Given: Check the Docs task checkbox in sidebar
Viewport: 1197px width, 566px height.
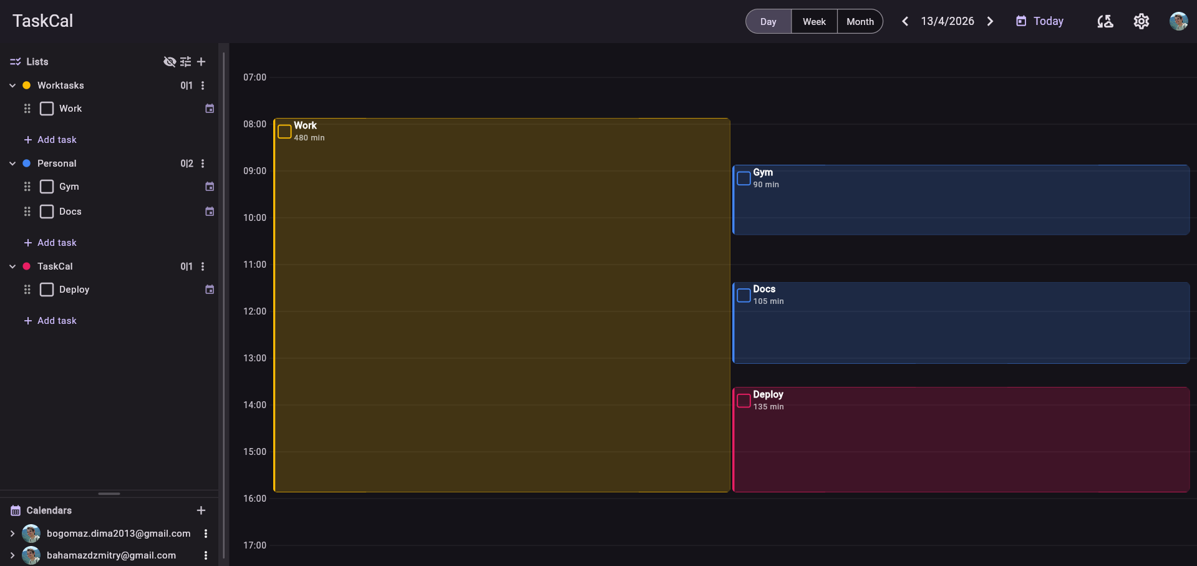Looking at the screenshot, I should click(47, 212).
